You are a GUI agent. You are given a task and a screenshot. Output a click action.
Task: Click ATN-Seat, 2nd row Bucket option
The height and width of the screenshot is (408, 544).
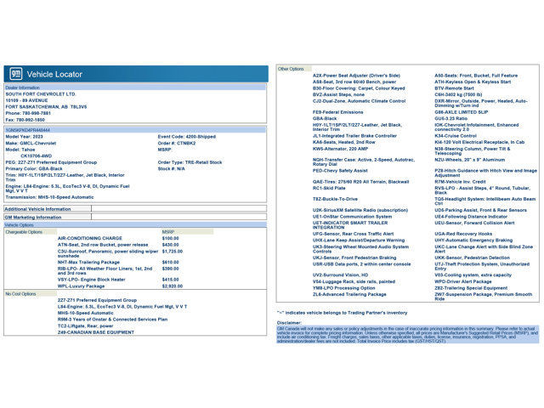pos(103,245)
